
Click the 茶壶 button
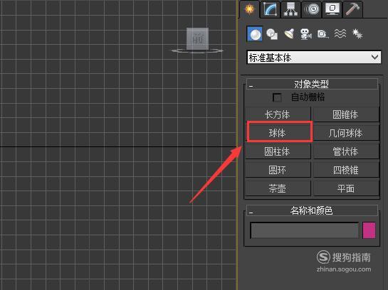tap(278, 188)
